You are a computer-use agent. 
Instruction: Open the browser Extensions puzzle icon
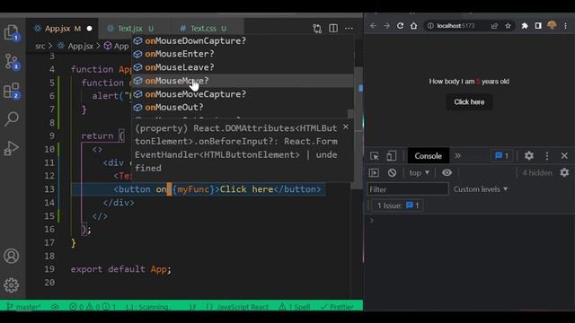[x=525, y=26]
